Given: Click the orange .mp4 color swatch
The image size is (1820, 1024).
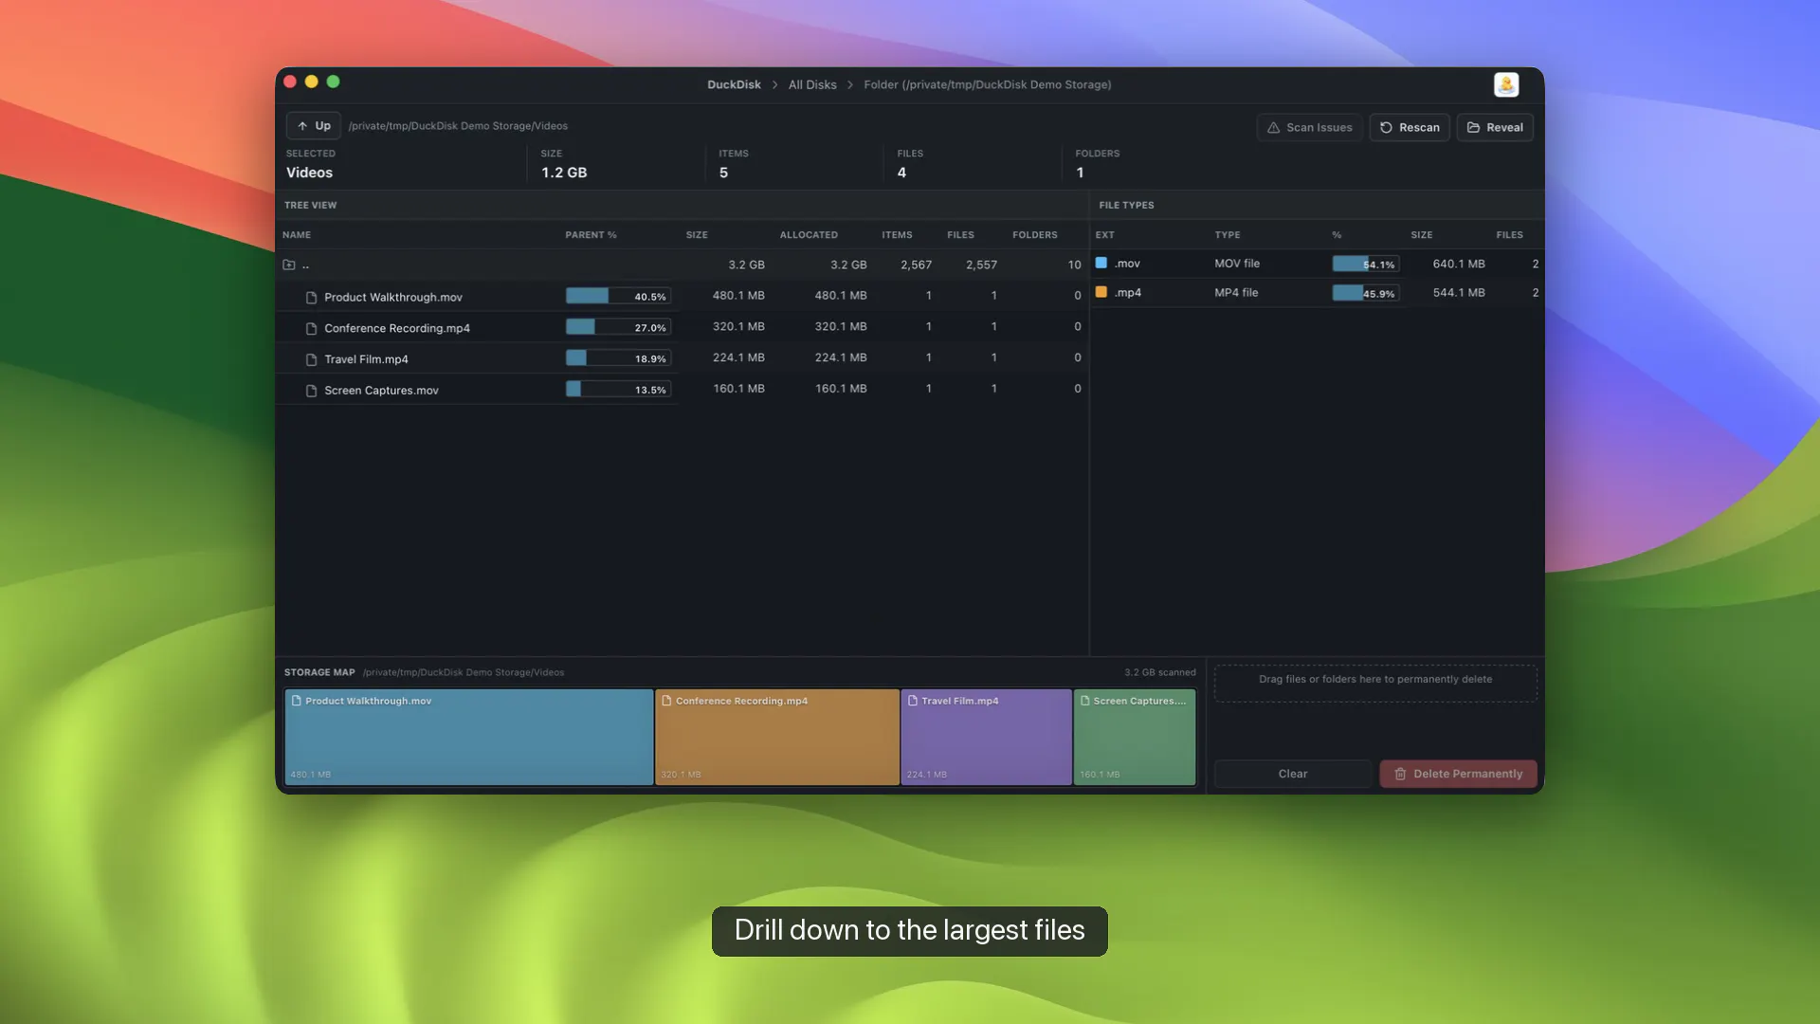Looking at the screenshot, I should point(1101,293).
